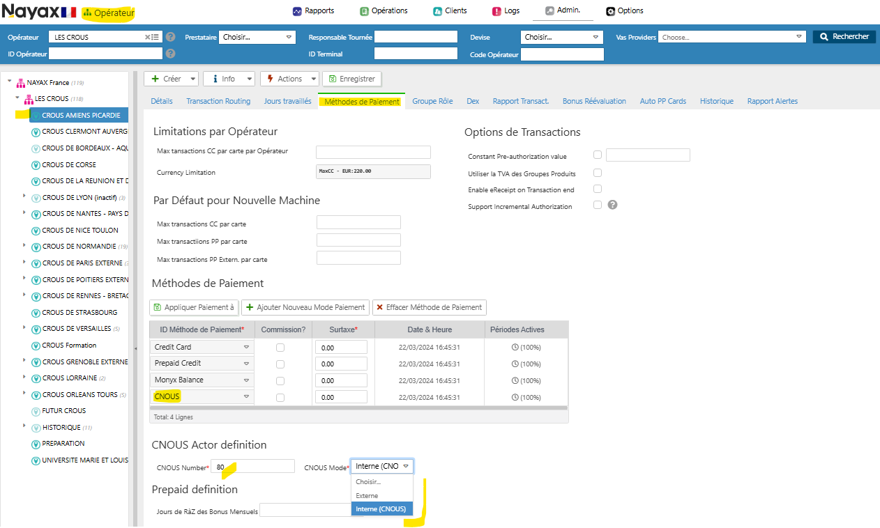Click the clock icon in Credit Card row

(515, 347)
